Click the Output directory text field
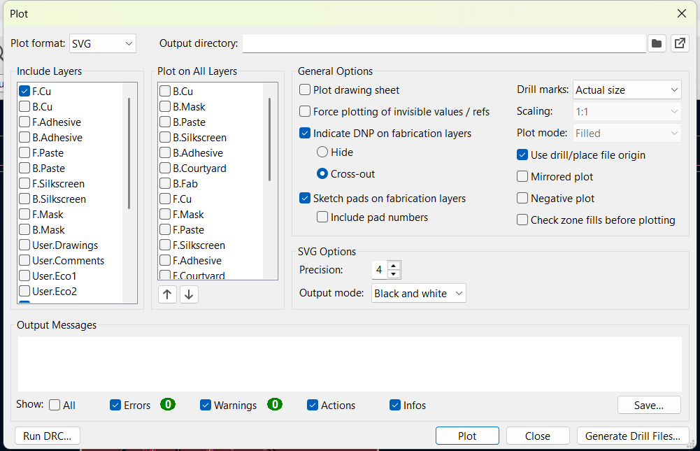The image size is (700, 451). coord(444,43)
